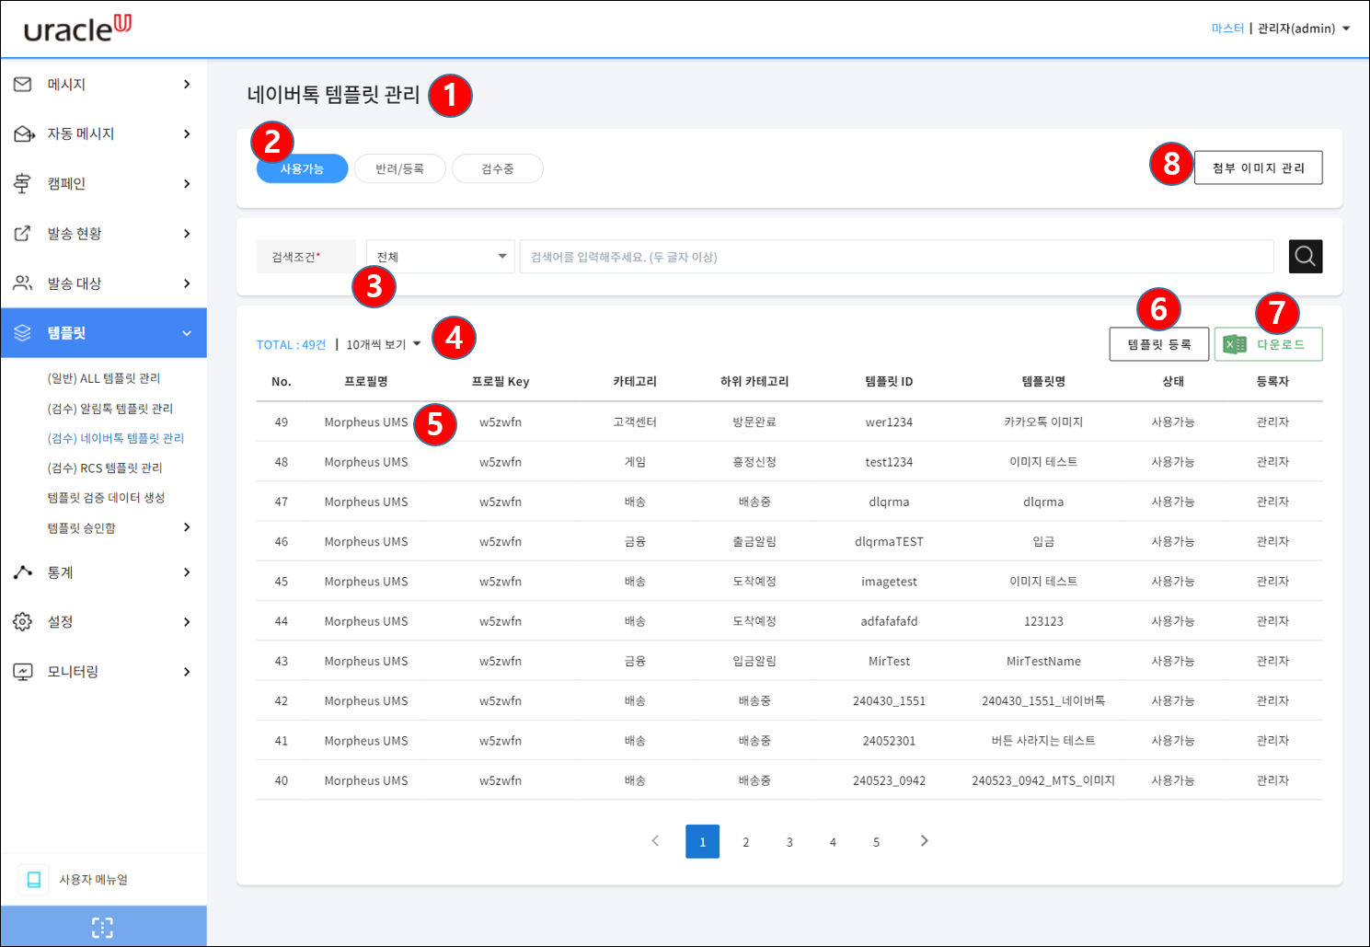Go to page 3 of results
Viewport: 1370px width, 947px height.
(x=789, y=842)
